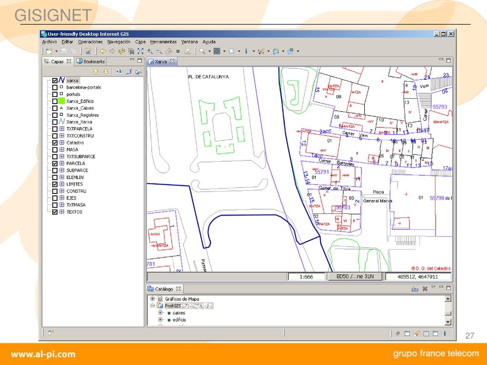This screenshot has width=487, height=365.
Task: Collapse the PostGIS catalog node
Action: pyautogui.click(x=153, y=306)
